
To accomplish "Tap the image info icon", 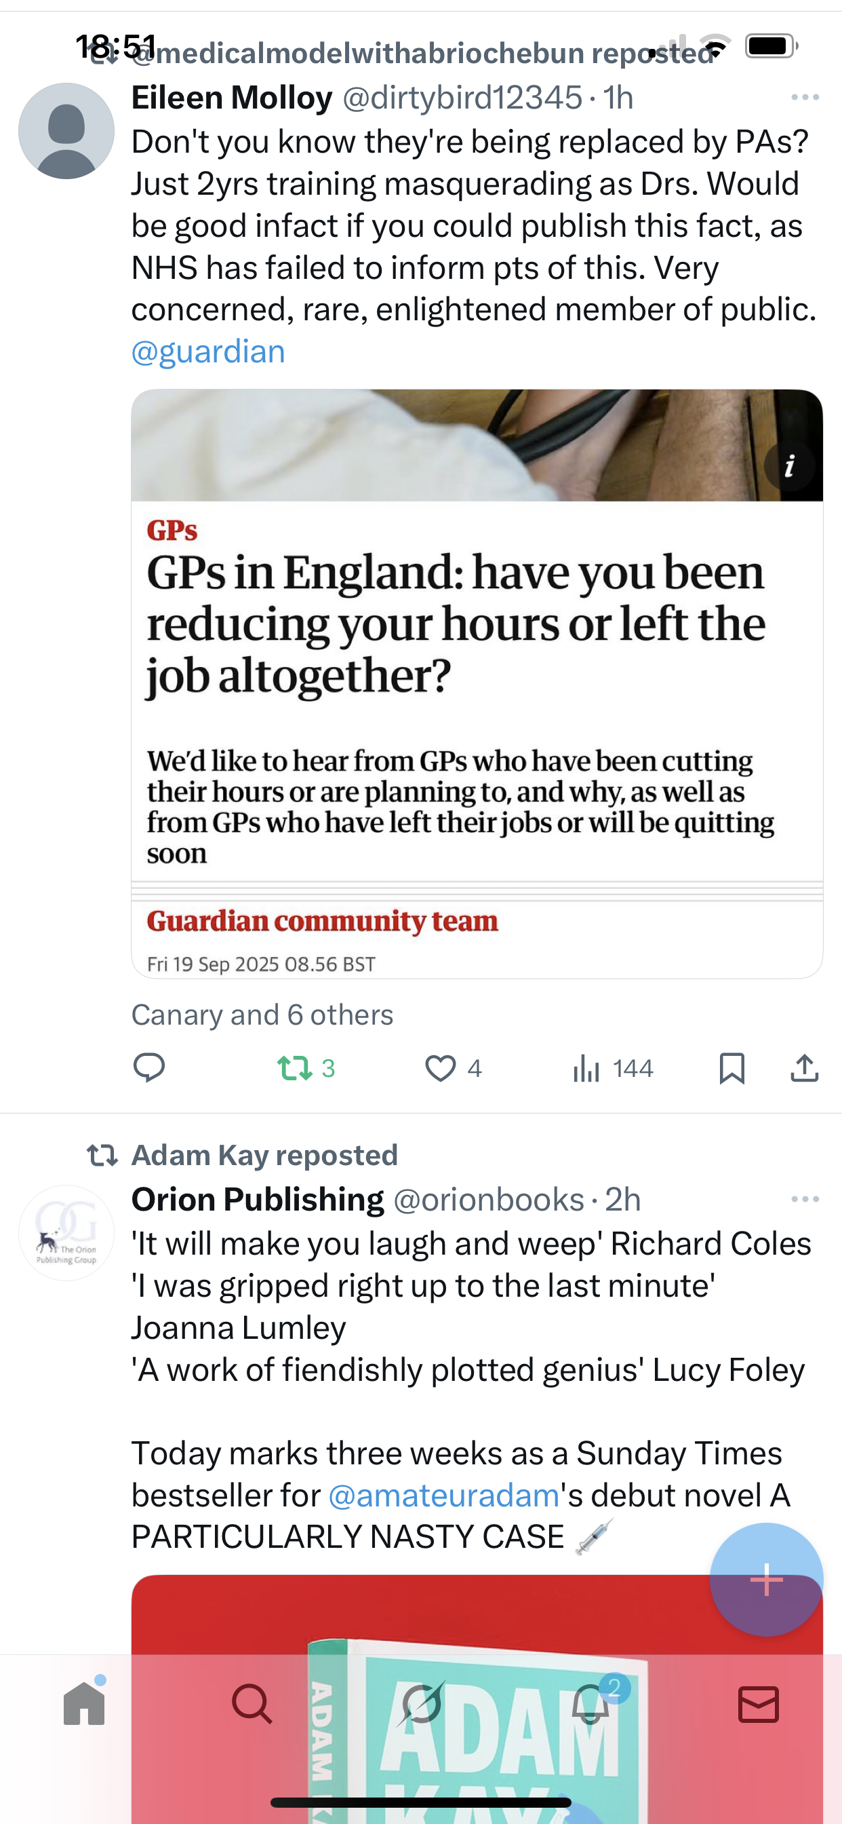I will 790,466.
